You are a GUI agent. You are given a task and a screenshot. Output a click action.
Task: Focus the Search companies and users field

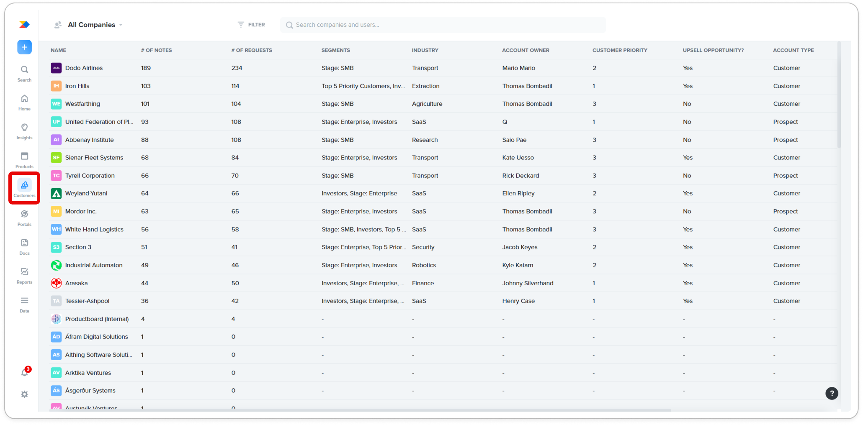click(x=443, y=25)
